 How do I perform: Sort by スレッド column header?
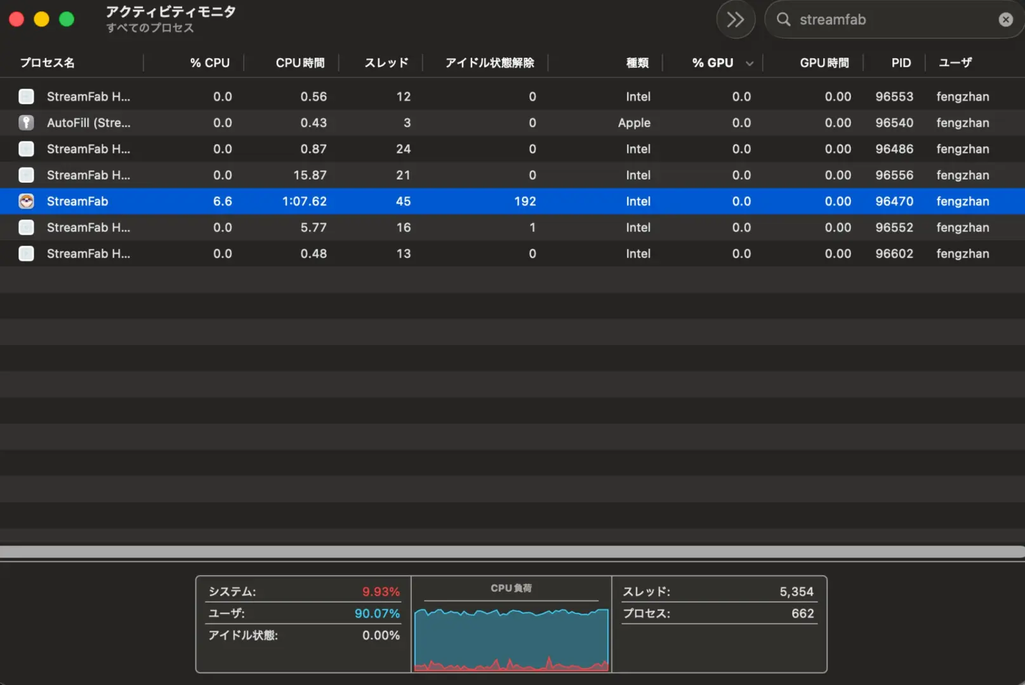386,63
